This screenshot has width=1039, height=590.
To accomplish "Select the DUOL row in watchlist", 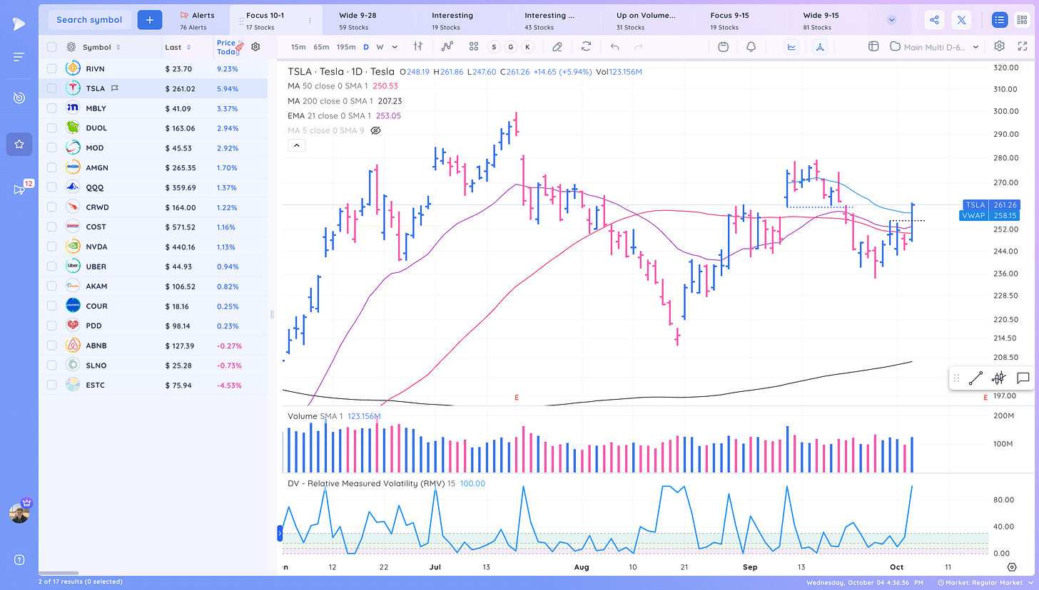I will point(153,128).
